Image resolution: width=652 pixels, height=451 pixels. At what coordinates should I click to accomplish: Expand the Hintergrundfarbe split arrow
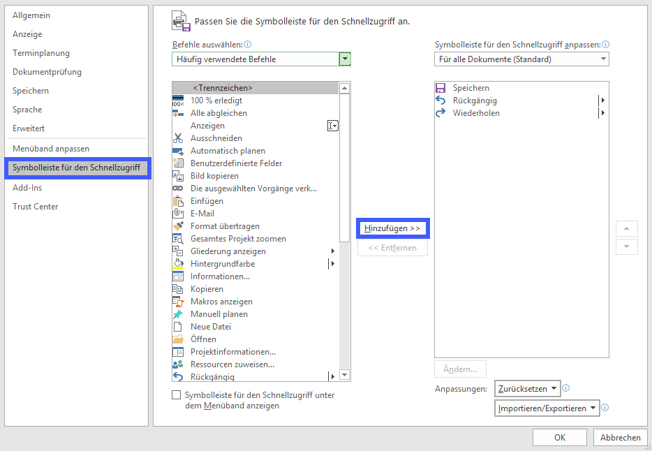click(x=332, y=263)
